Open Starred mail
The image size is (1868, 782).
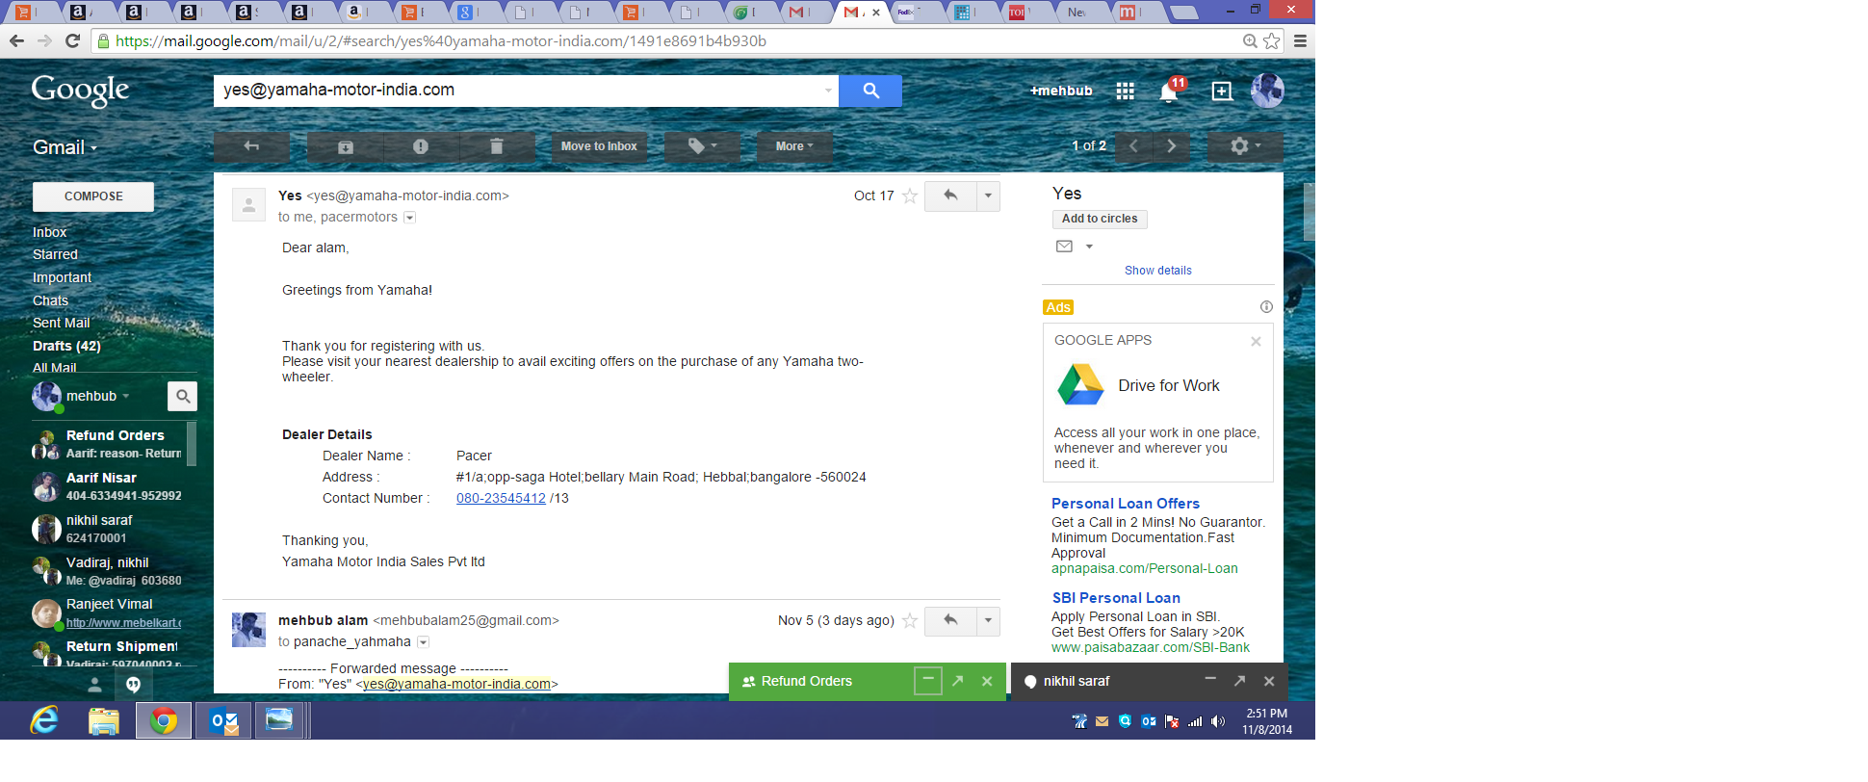(55, 254)
